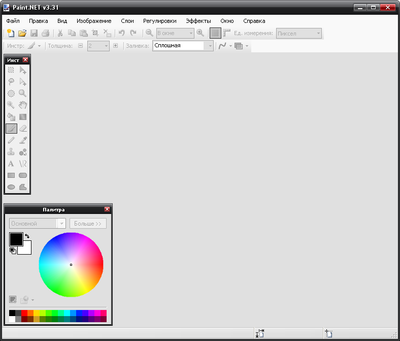Open the Правка menu

(38, 21)
